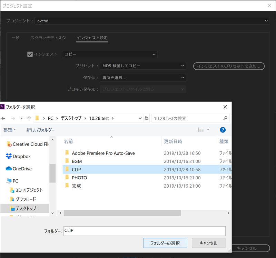Image resolution: width=276 pixels, height=258 pixels.
Task: Click the search magnifier icon
Action: click(x=225, y=118)
